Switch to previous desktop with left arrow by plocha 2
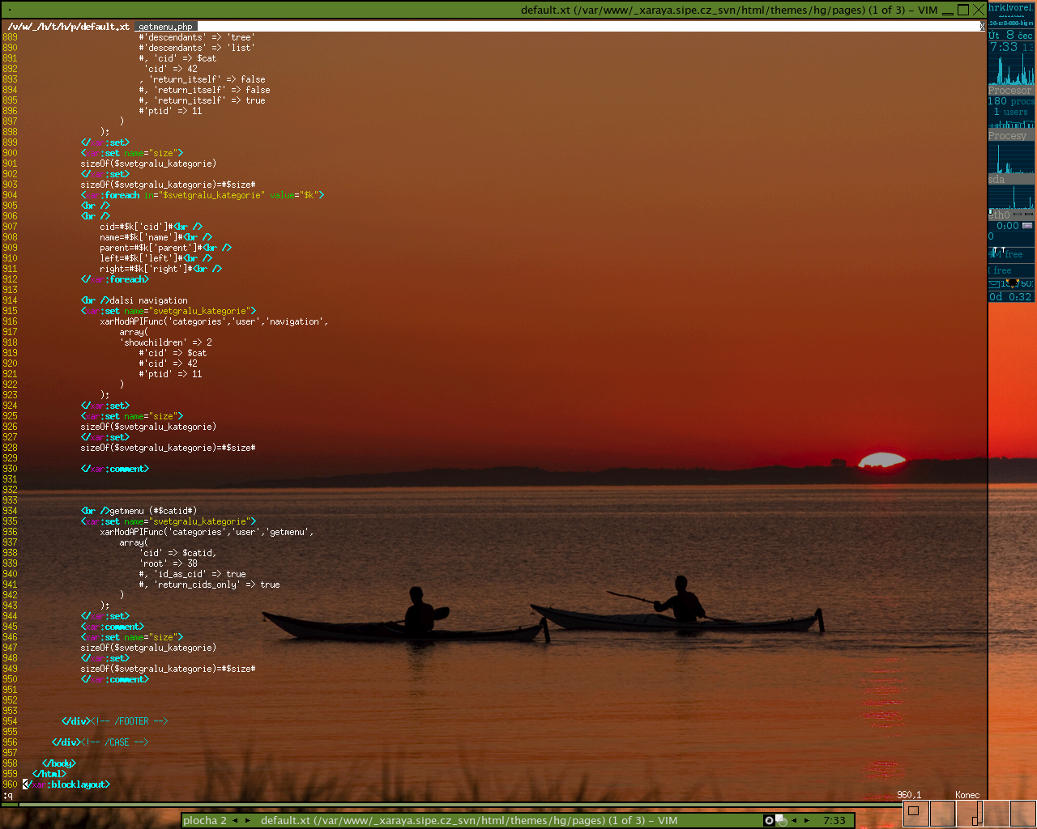Image resolution: width=1037 pixels, height=829 pixels. (236, 820)
